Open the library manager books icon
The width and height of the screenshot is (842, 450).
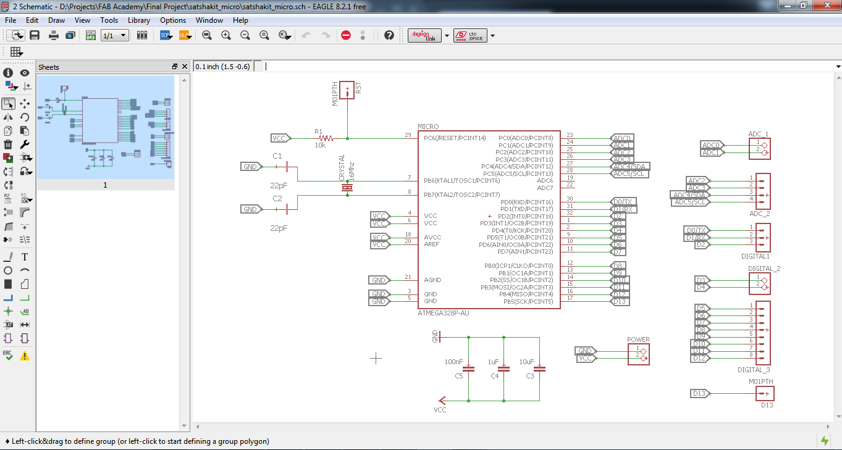(142, 35)
